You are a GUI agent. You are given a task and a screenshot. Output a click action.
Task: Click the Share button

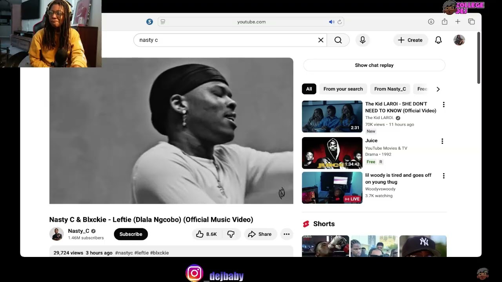(260, 234)
